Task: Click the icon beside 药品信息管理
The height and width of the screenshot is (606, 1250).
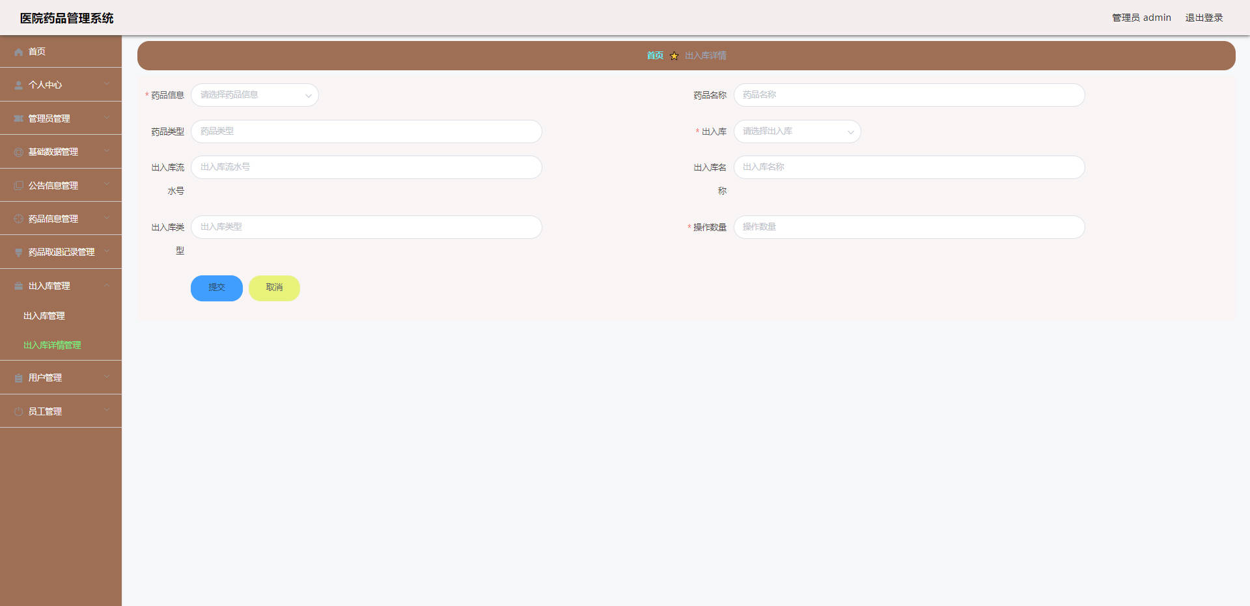Action: [x=19, y=219]
